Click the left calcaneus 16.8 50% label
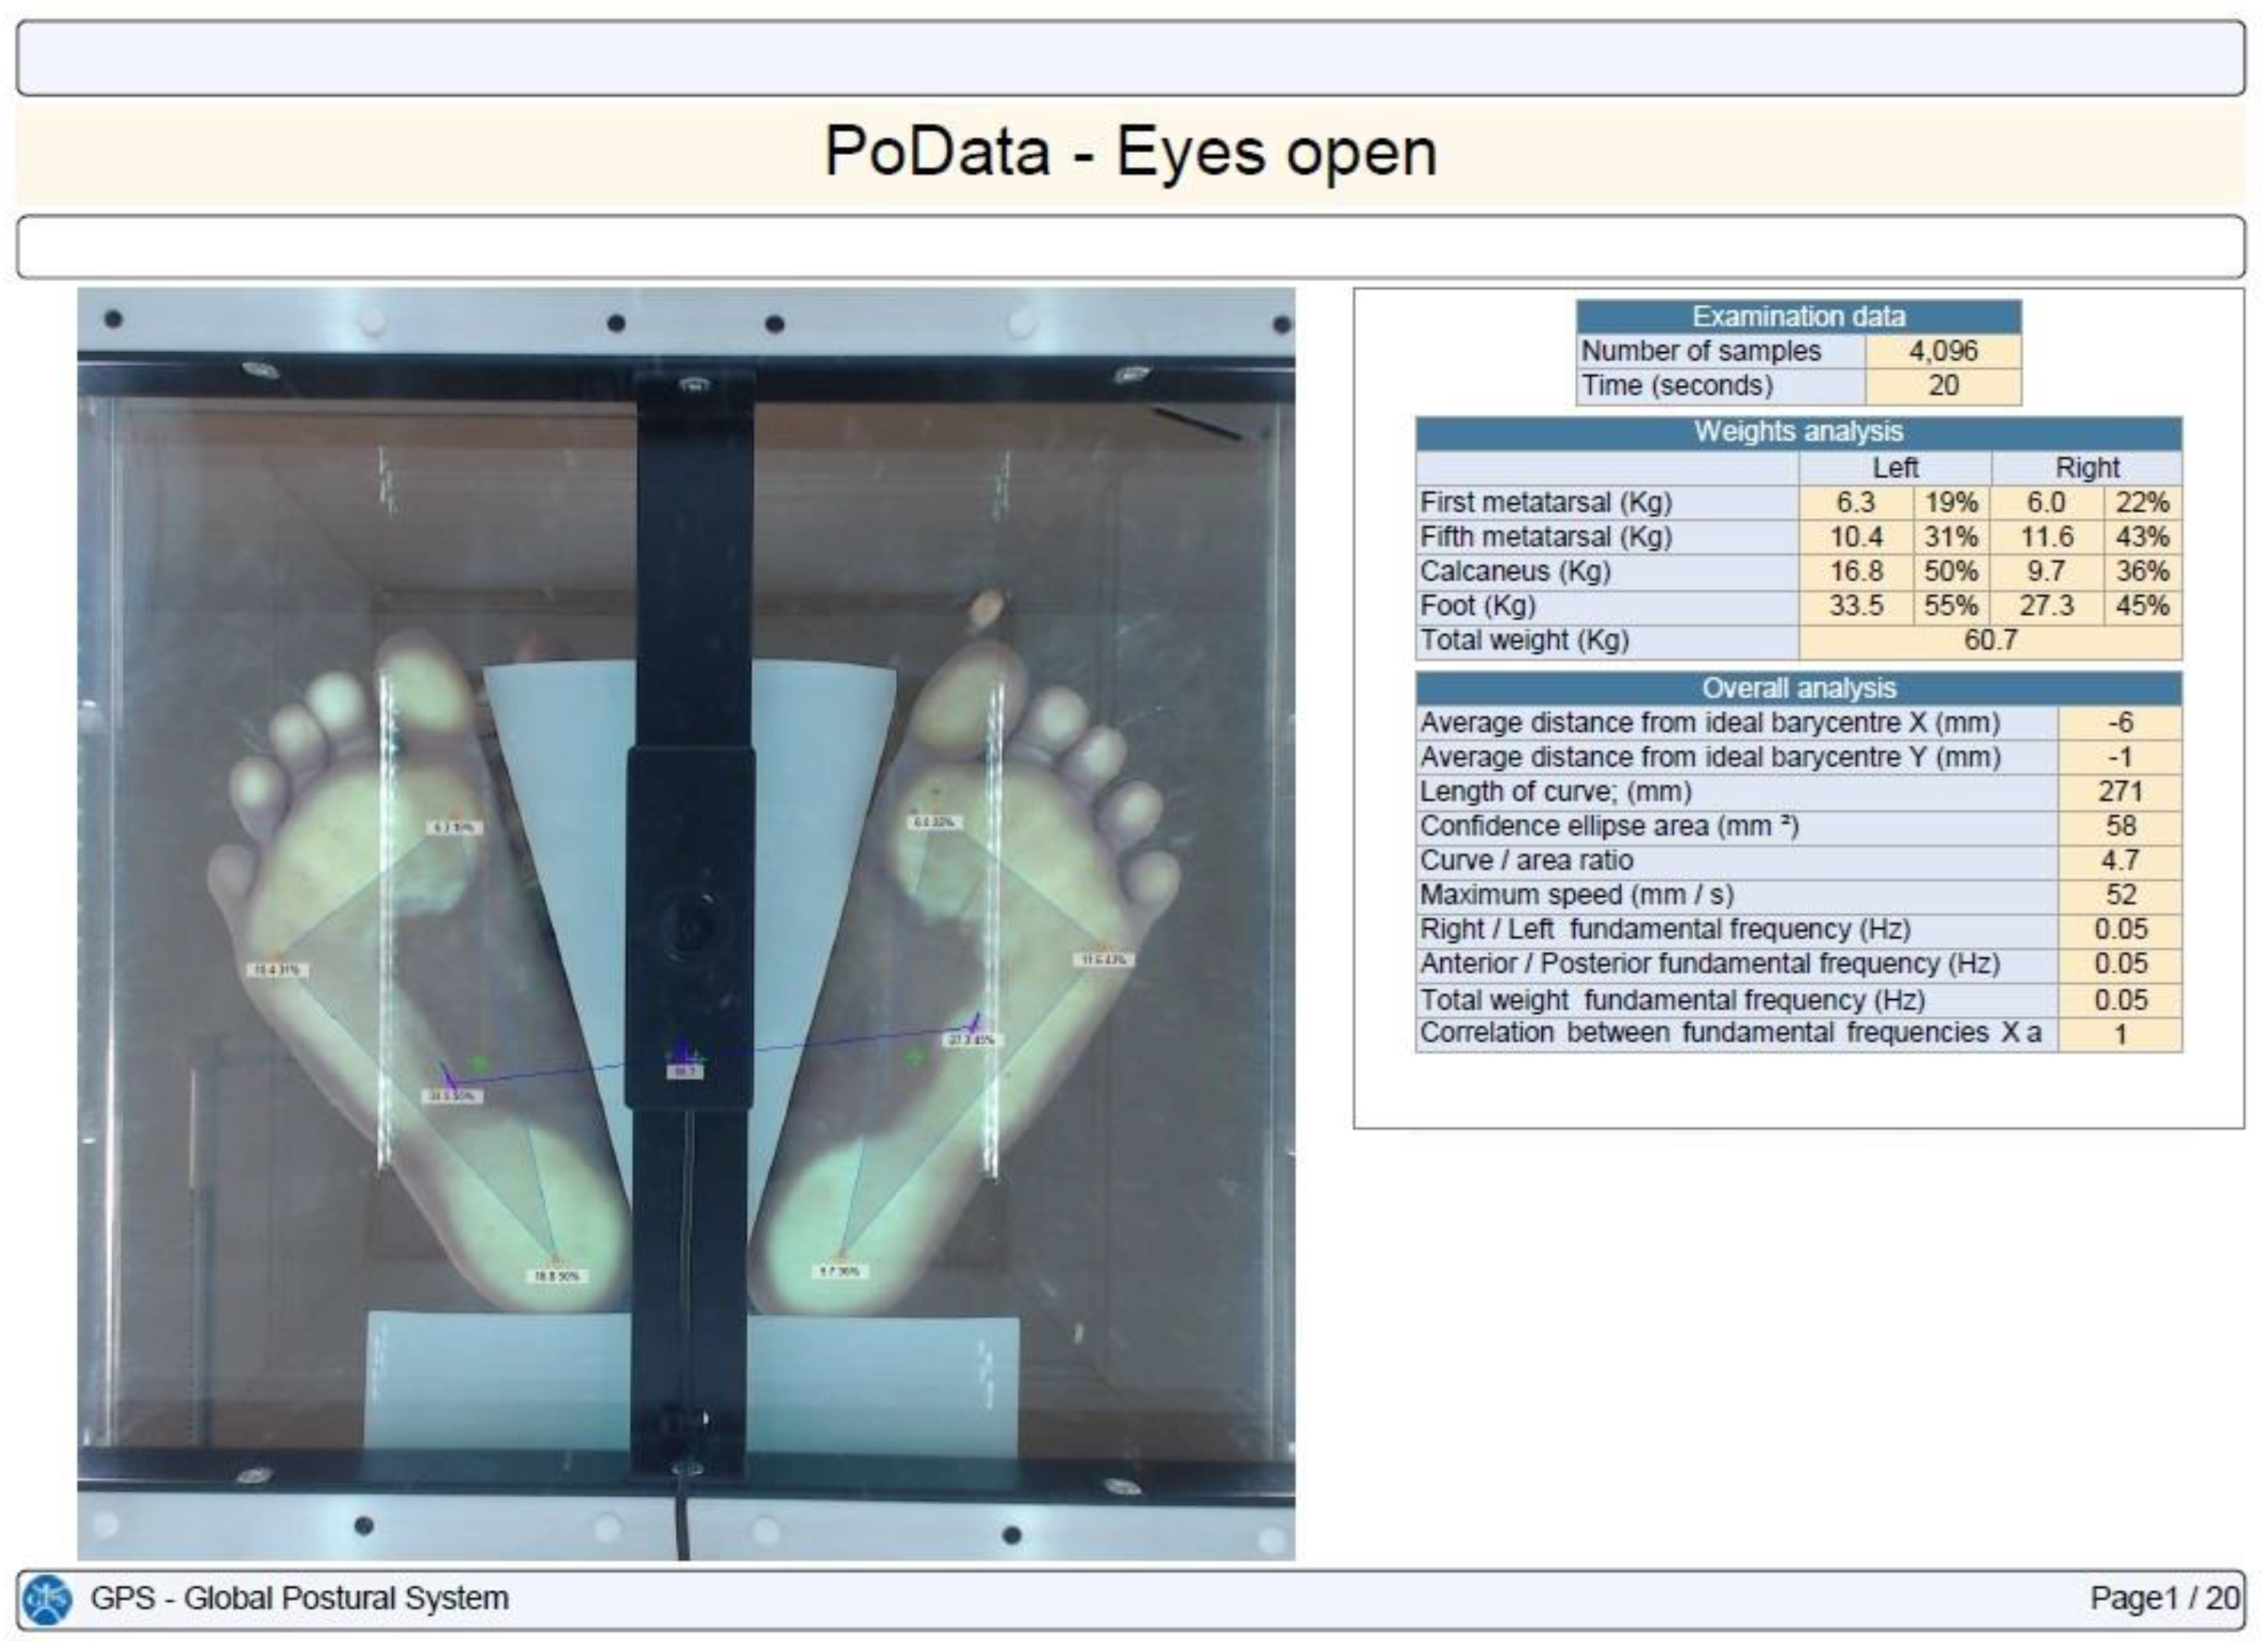Screen dimensions: 2266x1652 (557, 1276)
